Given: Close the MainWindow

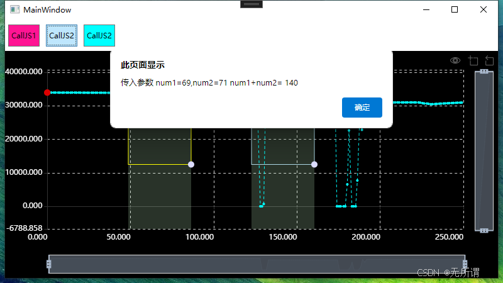Looking at the screenshot, I should click(483, 9).
